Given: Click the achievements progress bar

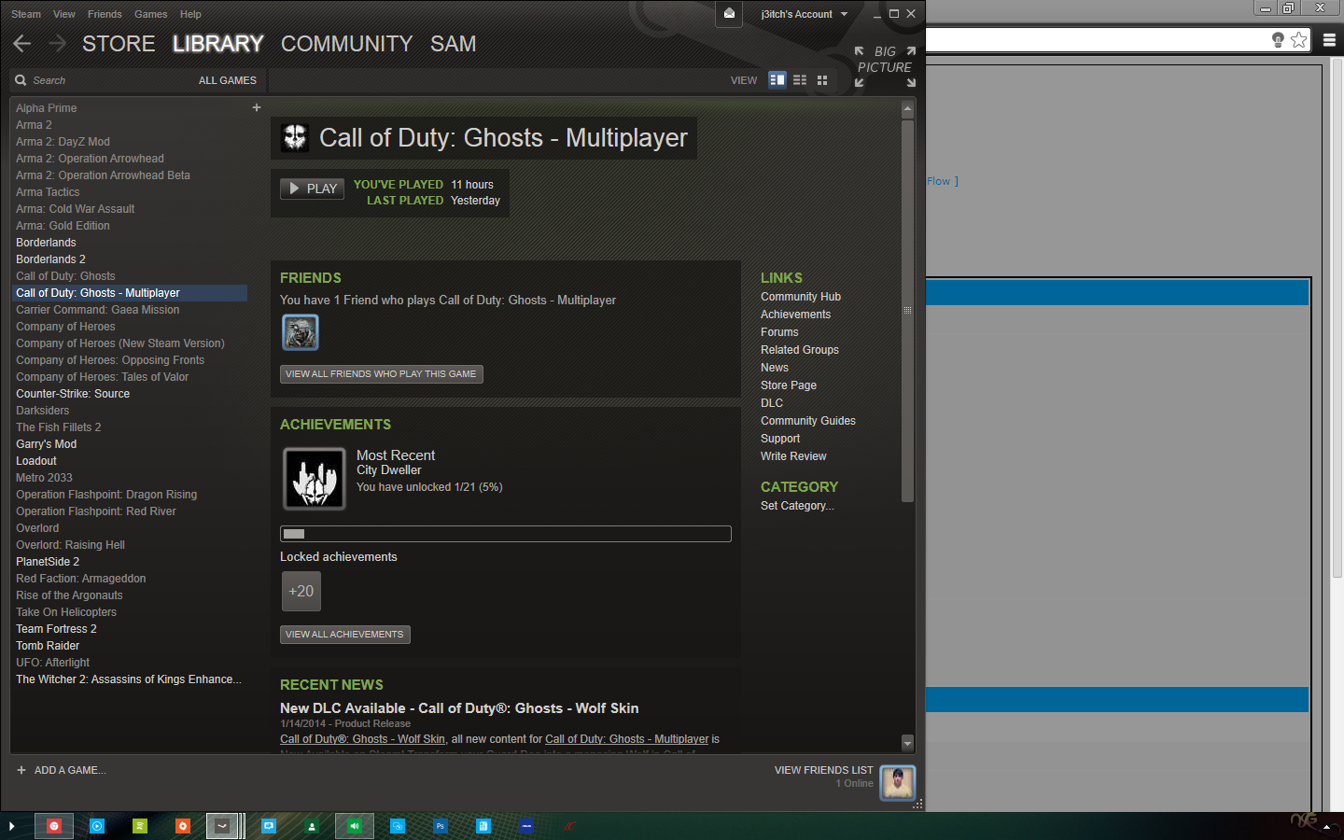Looking at the screenshot, I should tap(506, 534).
